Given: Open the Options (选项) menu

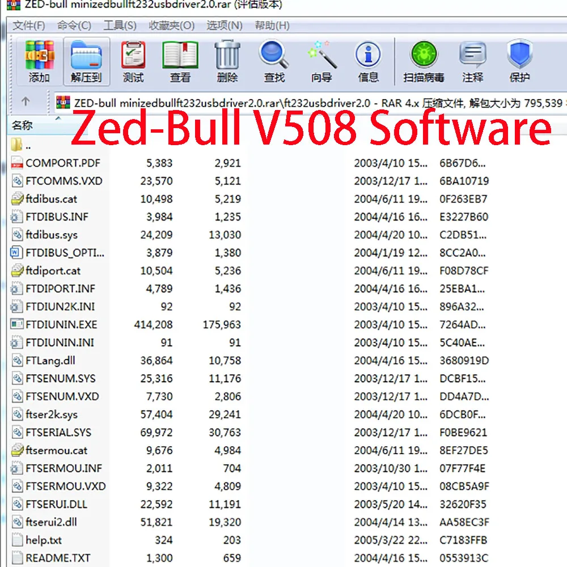Looking at the screenshot, I should [224, 26].
